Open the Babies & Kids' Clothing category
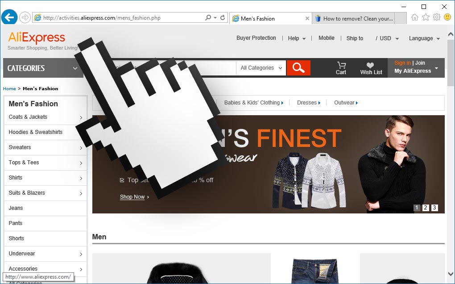 [252, 103]
